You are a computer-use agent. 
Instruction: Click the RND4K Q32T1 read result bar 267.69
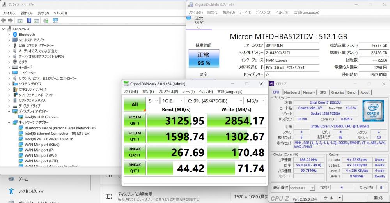(x=176, y=152)
